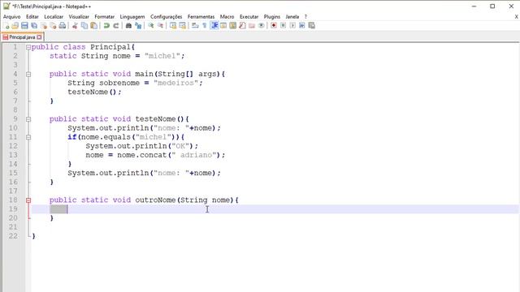Open the Plugins menu
The width and height of the screenshot is (520, 292).
272,16
